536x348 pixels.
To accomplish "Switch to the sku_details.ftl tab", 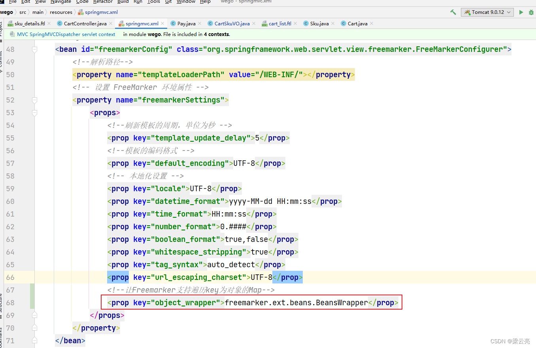I will (30, 24).
